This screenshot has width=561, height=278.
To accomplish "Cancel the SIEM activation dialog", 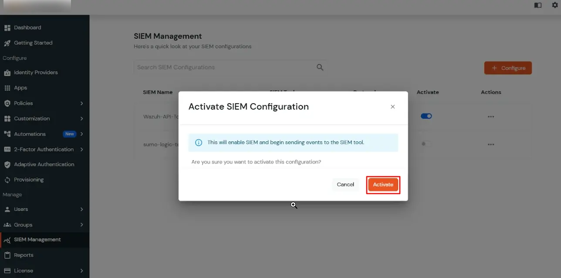I will [x=345, y=184].
